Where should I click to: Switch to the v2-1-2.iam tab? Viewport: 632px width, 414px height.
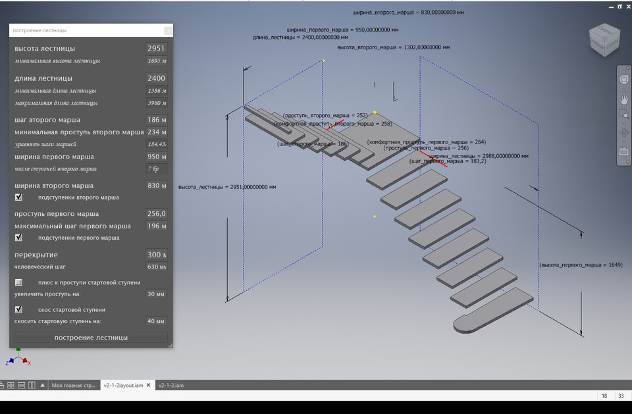172,385
